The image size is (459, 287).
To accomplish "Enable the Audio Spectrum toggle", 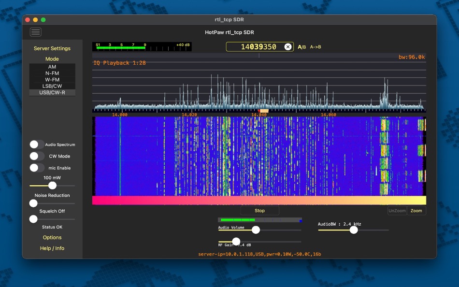I will click(37, 144).
